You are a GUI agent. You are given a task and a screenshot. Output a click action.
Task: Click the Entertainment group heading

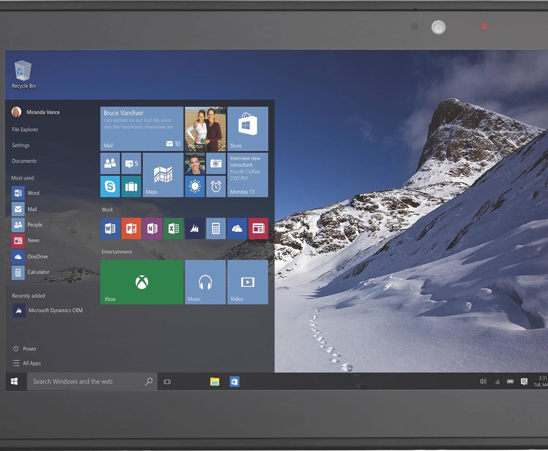[x=117, y=252]
